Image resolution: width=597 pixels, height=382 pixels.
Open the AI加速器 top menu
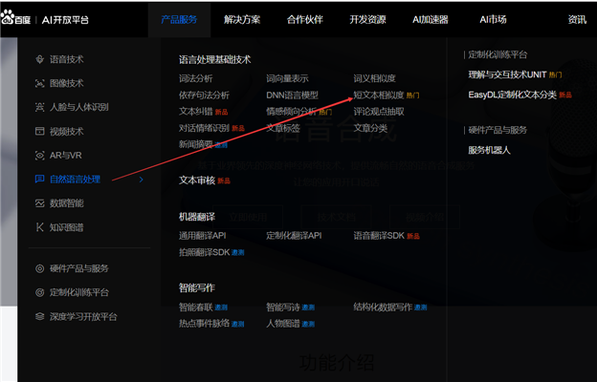point(431,19)
